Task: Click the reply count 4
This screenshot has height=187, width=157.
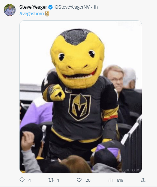Action: click(30, 180)
